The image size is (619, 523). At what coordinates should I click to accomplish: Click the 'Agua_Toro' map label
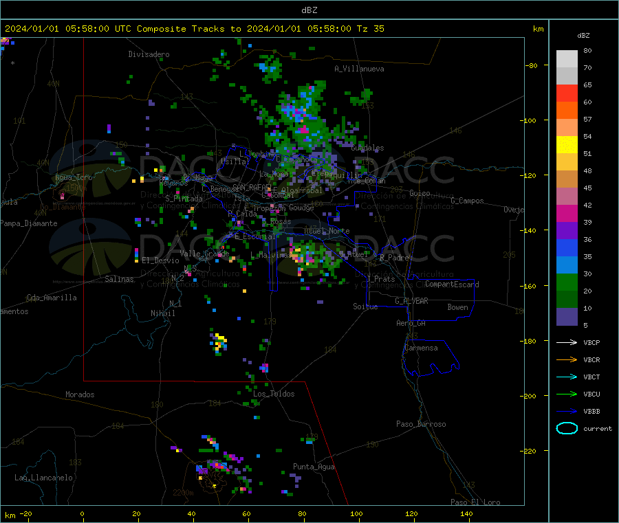(74, 177)
